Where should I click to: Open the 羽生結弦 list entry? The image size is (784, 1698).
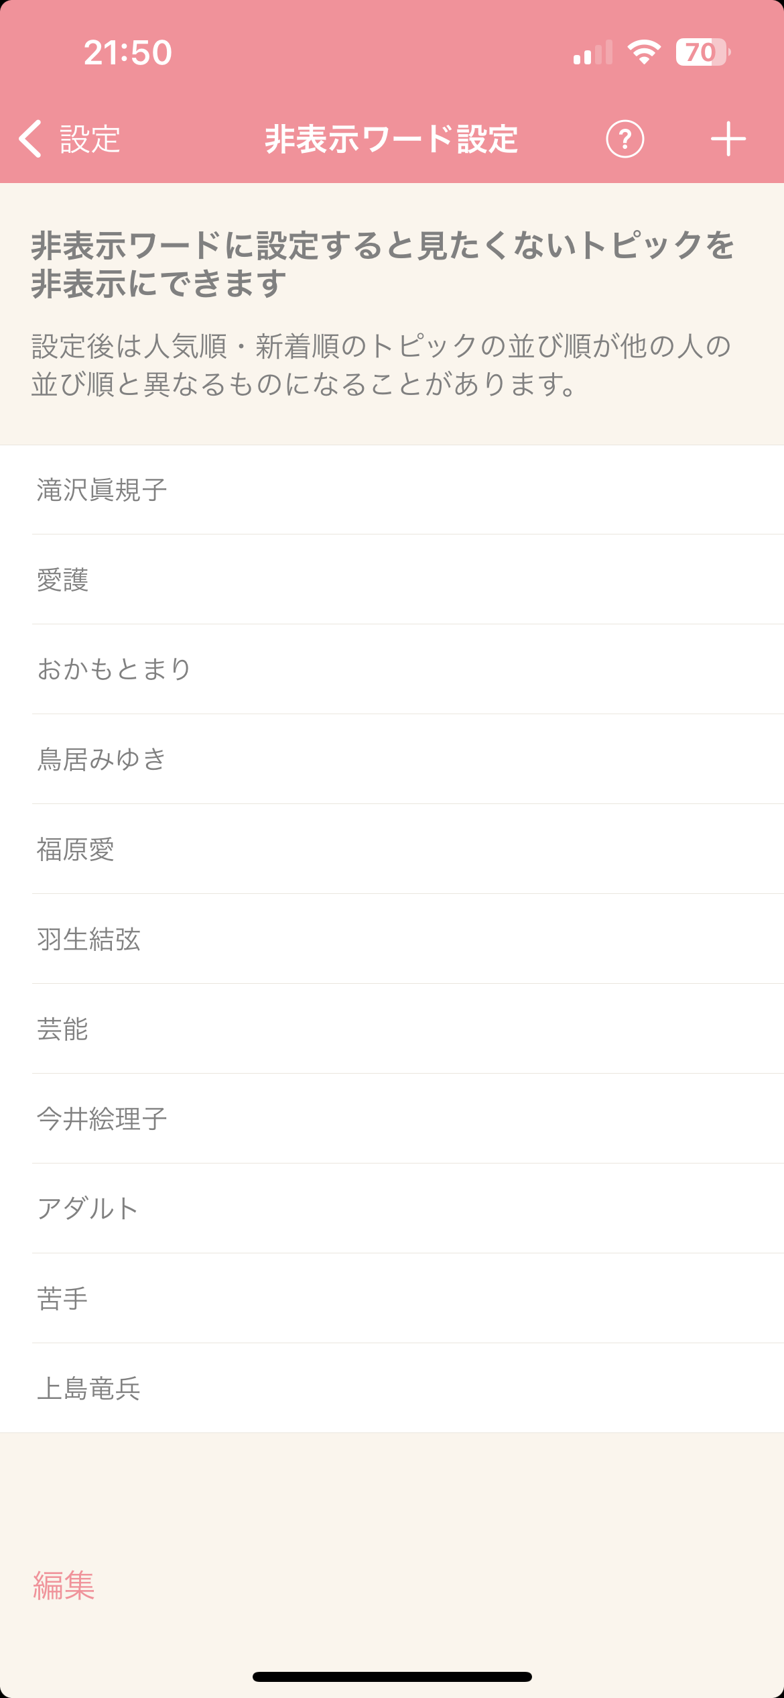point(392,939)
